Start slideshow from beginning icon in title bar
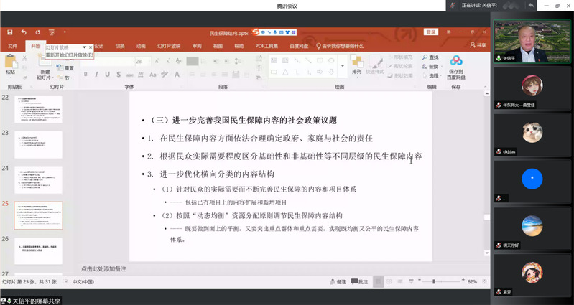Screen dimensions: 574x305 [51, 32]
